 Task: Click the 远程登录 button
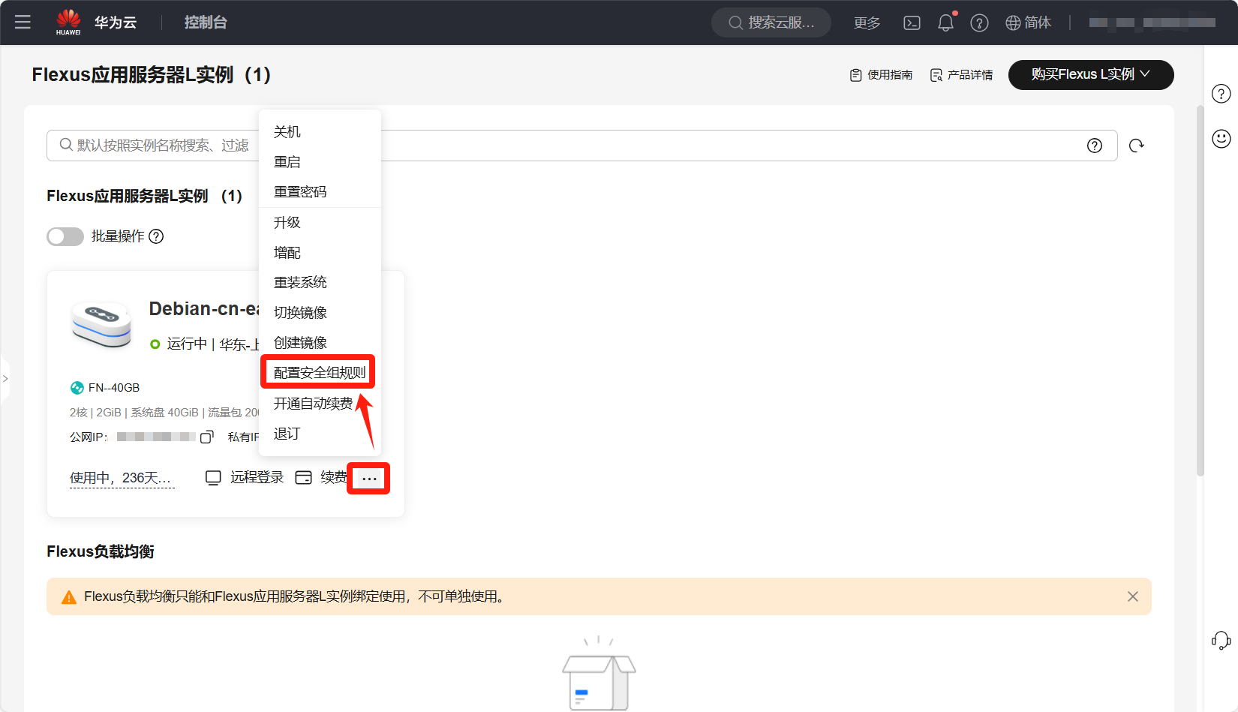tap(245, 478)
